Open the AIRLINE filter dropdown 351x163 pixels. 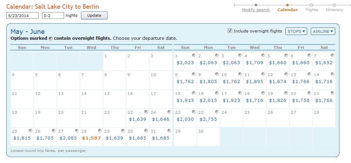click(323, 31)
